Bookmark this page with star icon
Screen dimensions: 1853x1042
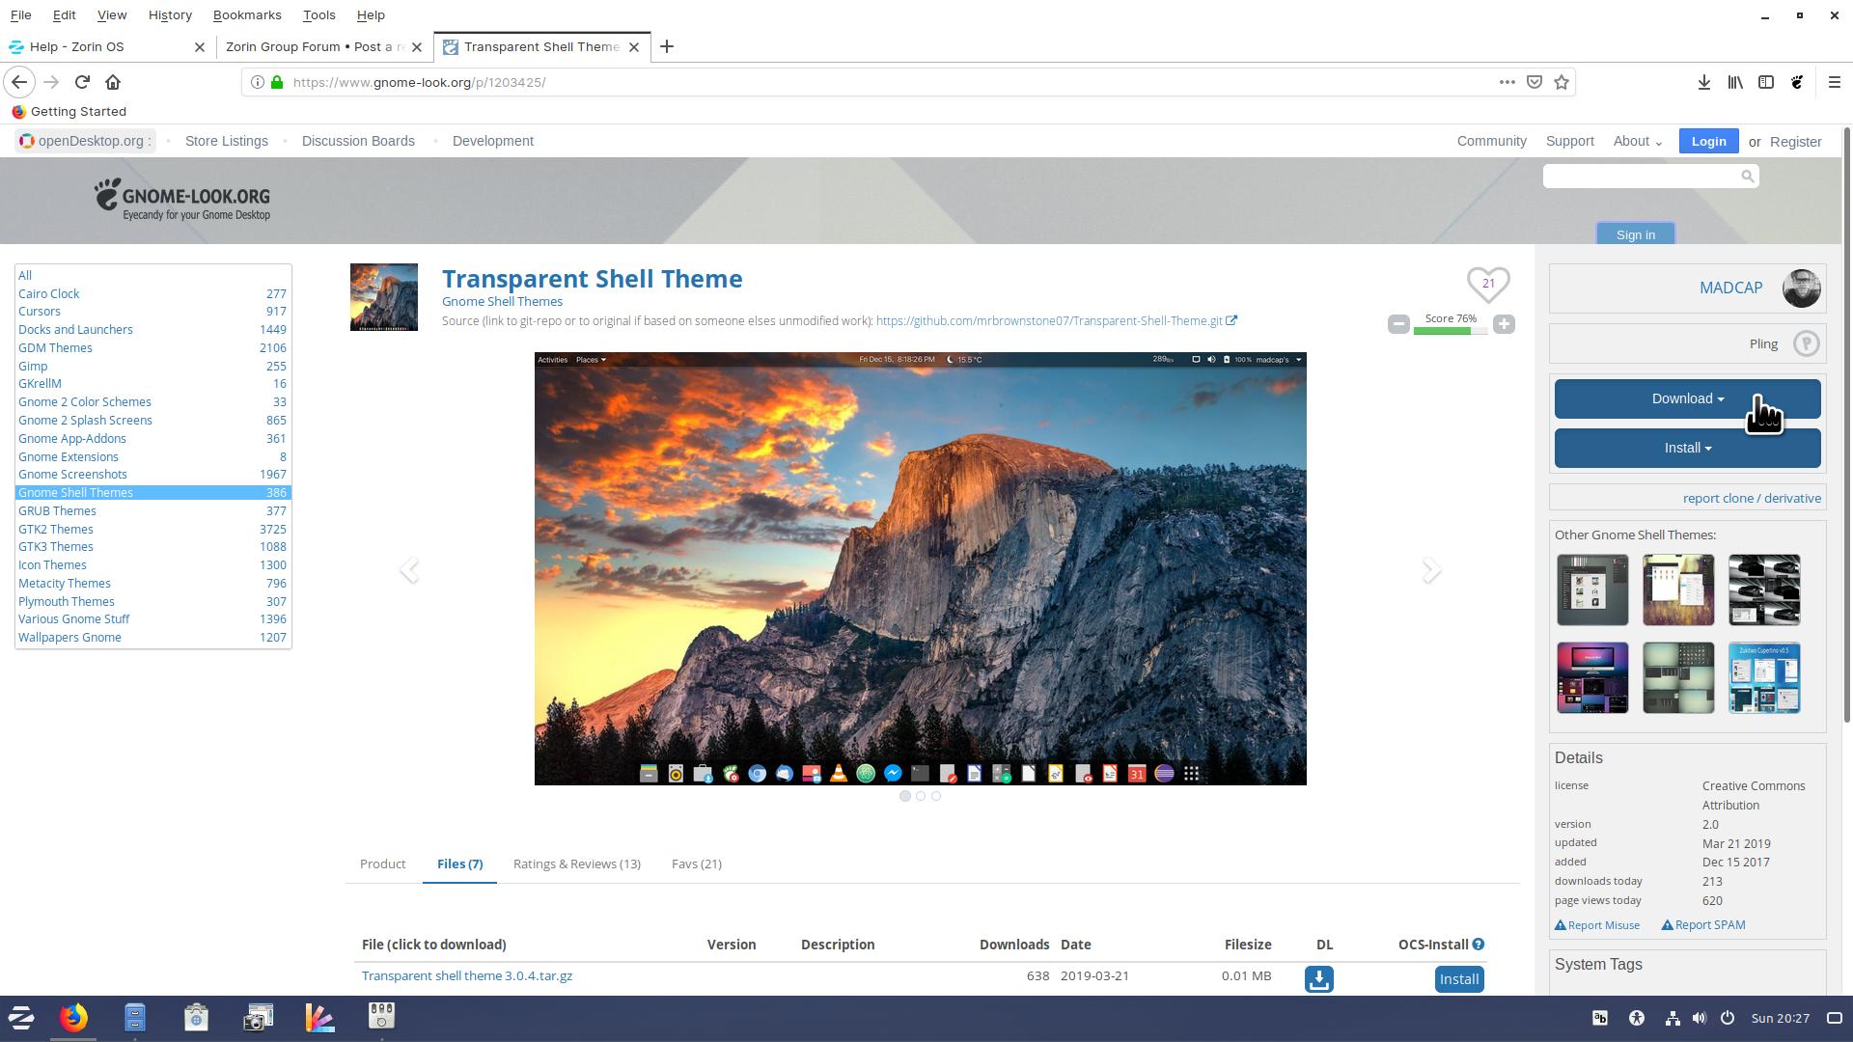1562,82
